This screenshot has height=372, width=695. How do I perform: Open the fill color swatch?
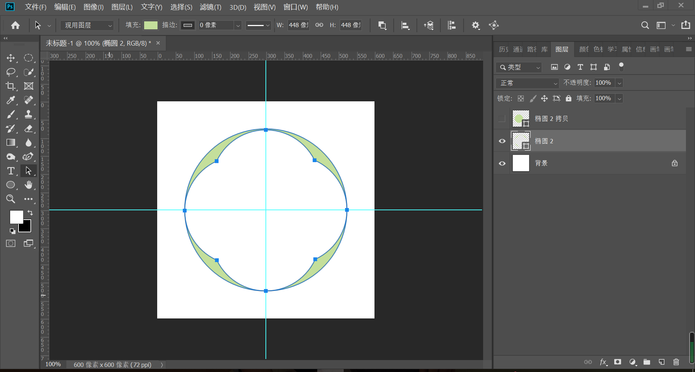pos(151,25)
